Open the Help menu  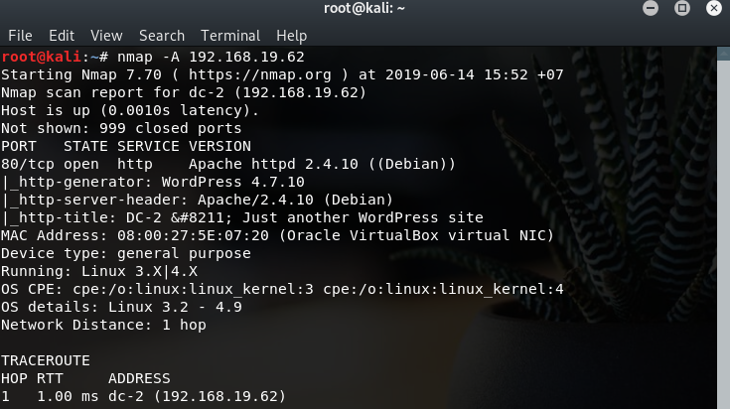point(291,36)
